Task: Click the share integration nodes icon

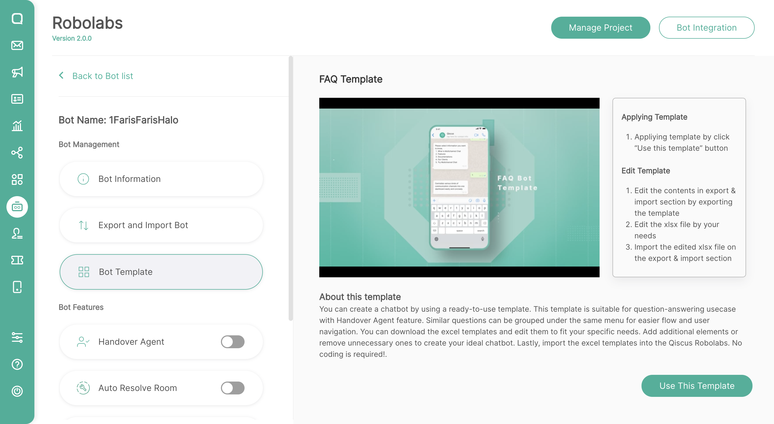Action: 17,153
